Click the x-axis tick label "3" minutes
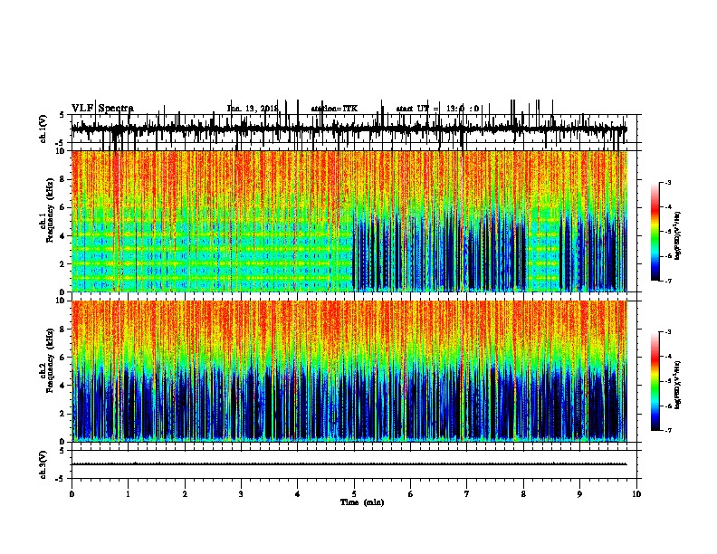717x554 pixels. coord(241,493)
